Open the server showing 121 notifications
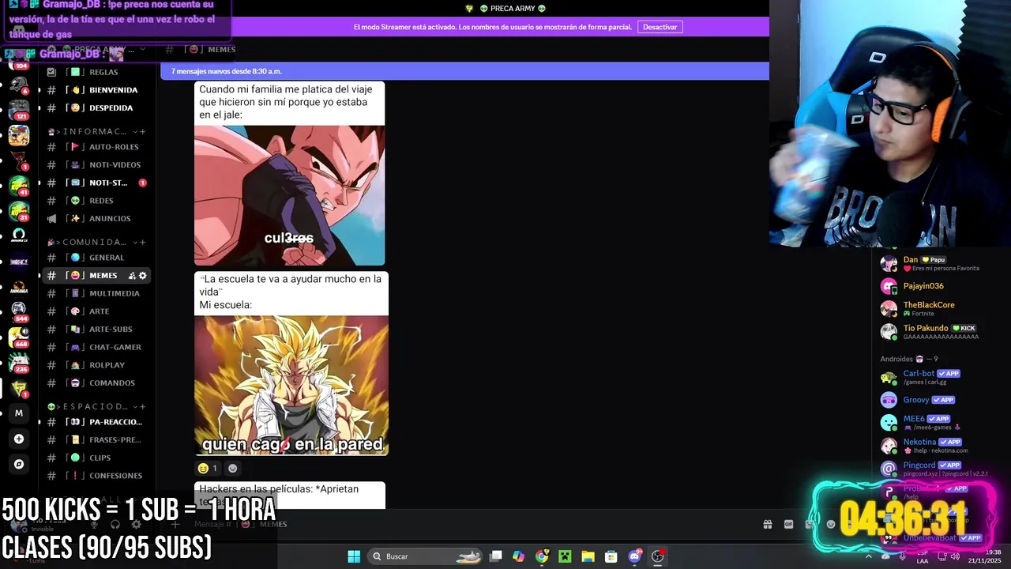This screenshot has height=569, width=1011. point(19,109)
